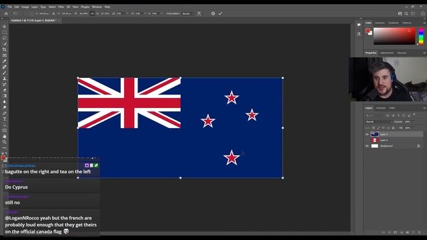The image size is (427, 240).
Task: Click the layers search filter field
Action: click(x=374, y=115)
